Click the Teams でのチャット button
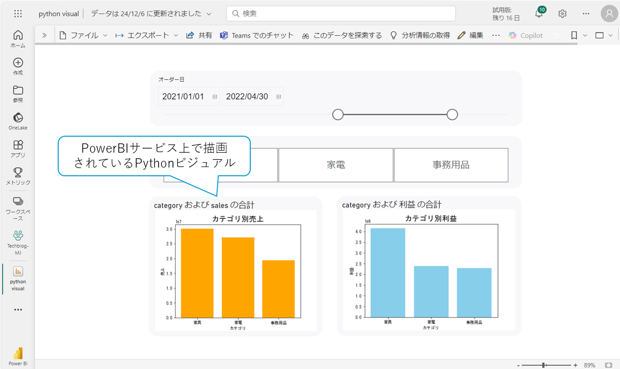Screen dimensions: 620x369 (256, 35)
